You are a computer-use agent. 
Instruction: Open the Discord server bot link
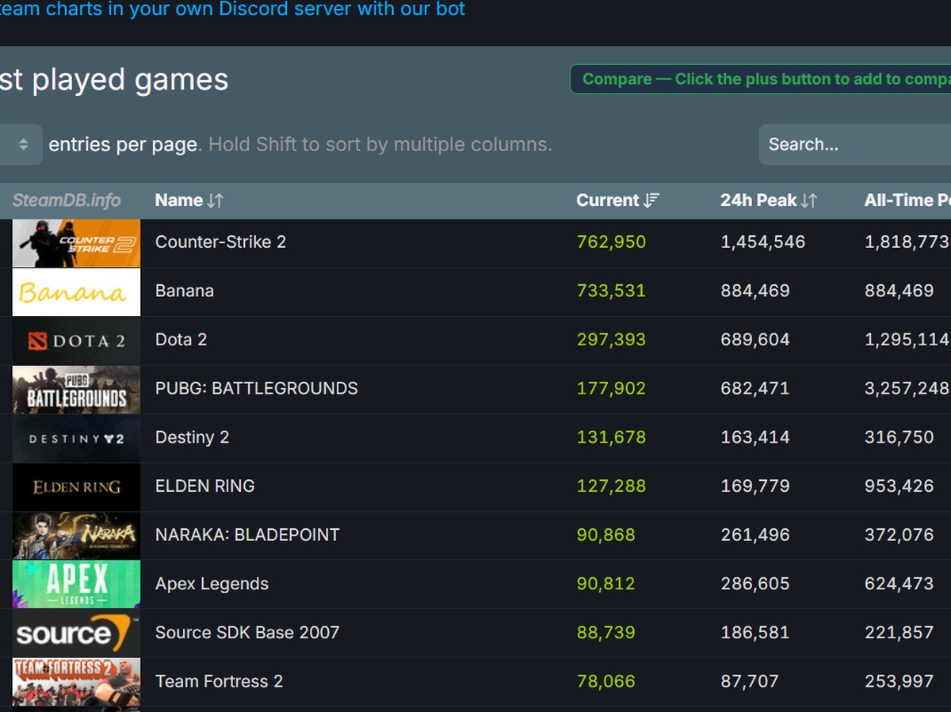(x=230, y=10)
